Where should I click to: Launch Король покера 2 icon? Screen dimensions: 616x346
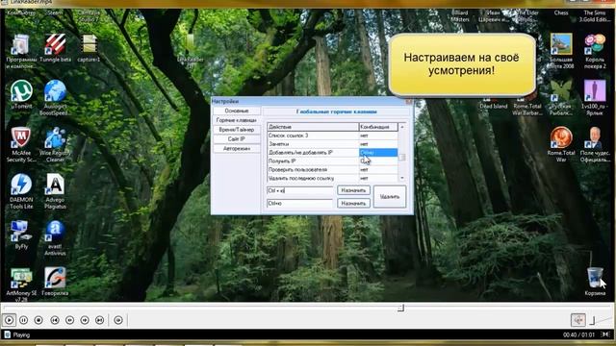click(x=595, y=51)
